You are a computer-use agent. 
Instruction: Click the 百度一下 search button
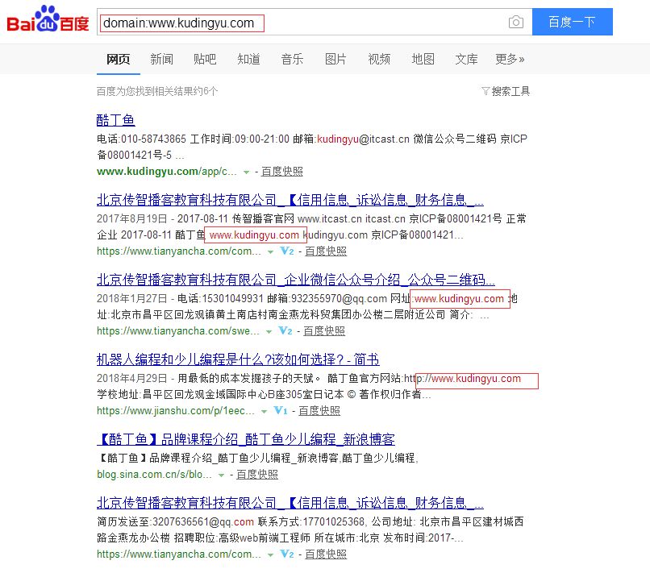click(x=572, y=22)
